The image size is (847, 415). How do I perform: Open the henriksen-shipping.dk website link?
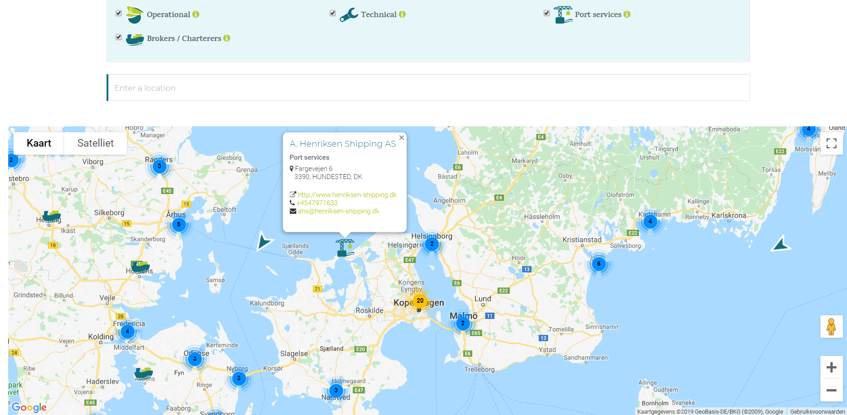tap(347, 195)
